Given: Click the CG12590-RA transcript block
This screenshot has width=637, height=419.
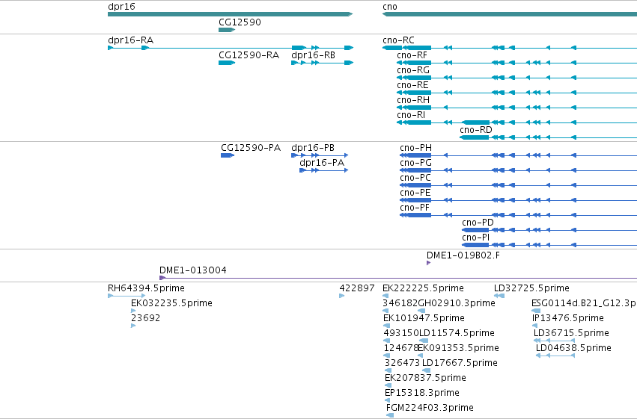Looking at the screenshot, I should (x=227, y=63).
